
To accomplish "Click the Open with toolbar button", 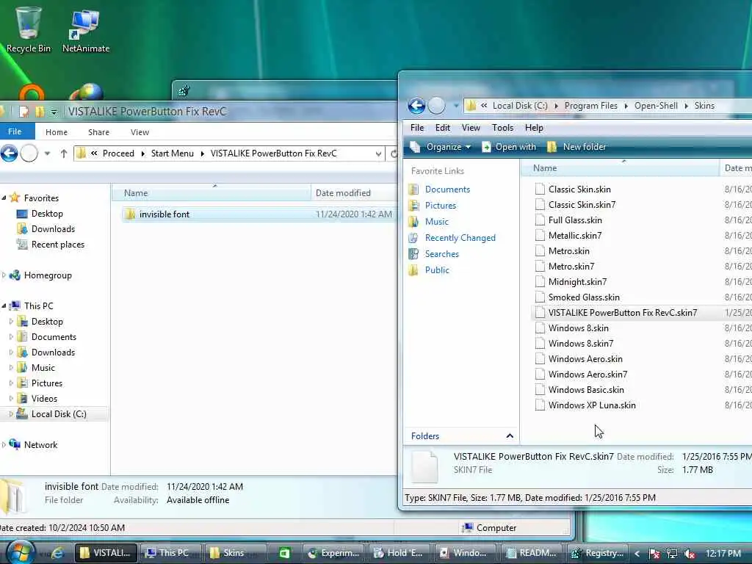I will pyautogui.click(x=509, y=147).
